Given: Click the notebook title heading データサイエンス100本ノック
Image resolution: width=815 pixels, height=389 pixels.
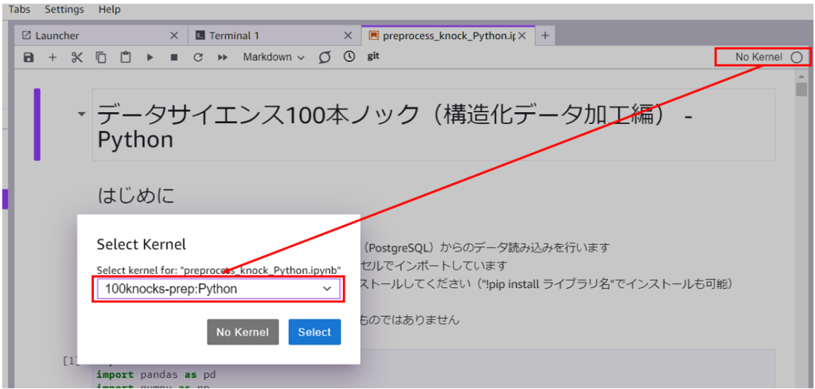Looking at the screenshot, I should pyautogui.click(x=395, y=125).
